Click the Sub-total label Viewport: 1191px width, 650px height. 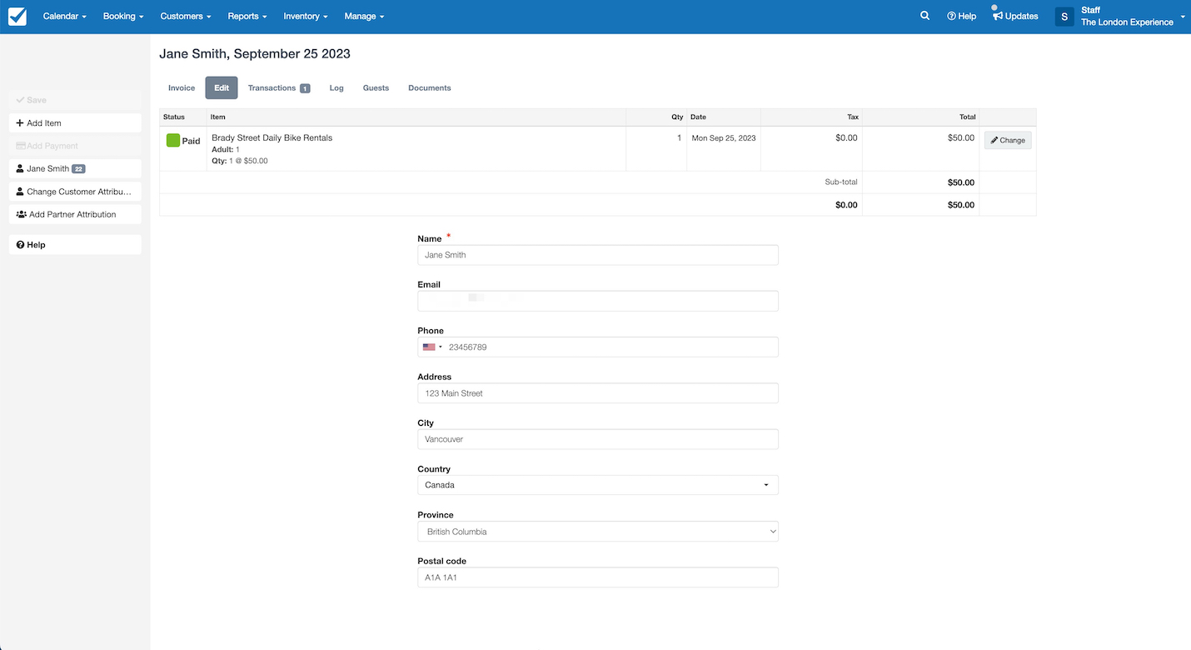[x=840, y=182]
